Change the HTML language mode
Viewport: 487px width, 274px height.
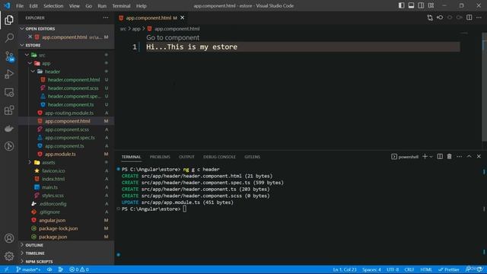(x=426, y=269)
